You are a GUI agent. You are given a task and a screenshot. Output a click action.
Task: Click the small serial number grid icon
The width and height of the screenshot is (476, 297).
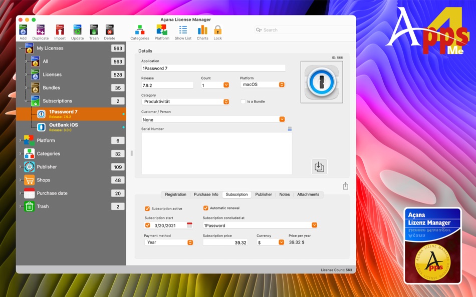click(290, 129)
